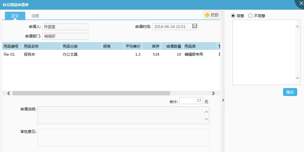Collapse the right panel with splitter arrow
The width and height of the screenshot is (304, 152).
[223, 100]
